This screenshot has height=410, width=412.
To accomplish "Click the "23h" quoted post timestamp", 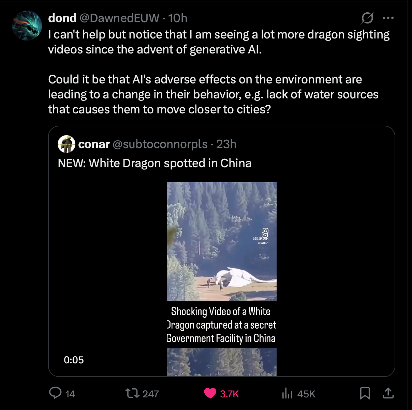I will (x=226, y=144).
